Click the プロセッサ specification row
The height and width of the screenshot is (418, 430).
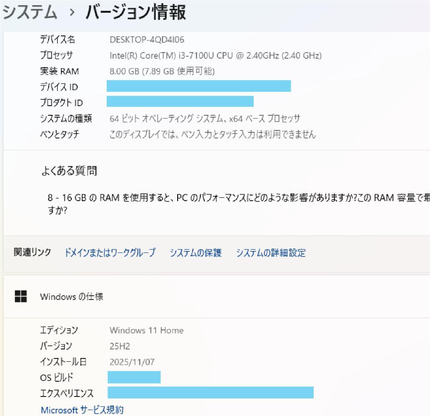tap(215, 55)
